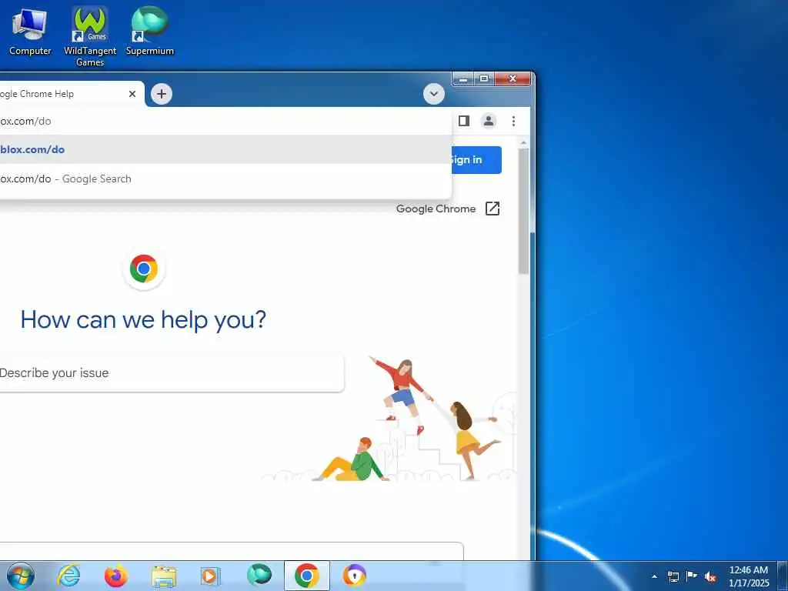Select the blox.com/do URL suggestion
Viewport: 788px width, 591px height.
tap(225, 149)
